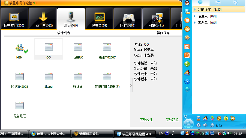Open 瑞星卡卡上网安全 from the taskbar

tap(50, 134)
